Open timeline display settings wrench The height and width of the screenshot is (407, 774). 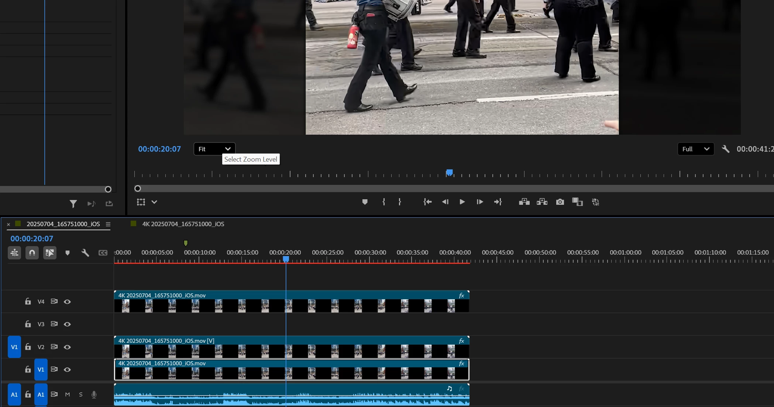point(85,253)
